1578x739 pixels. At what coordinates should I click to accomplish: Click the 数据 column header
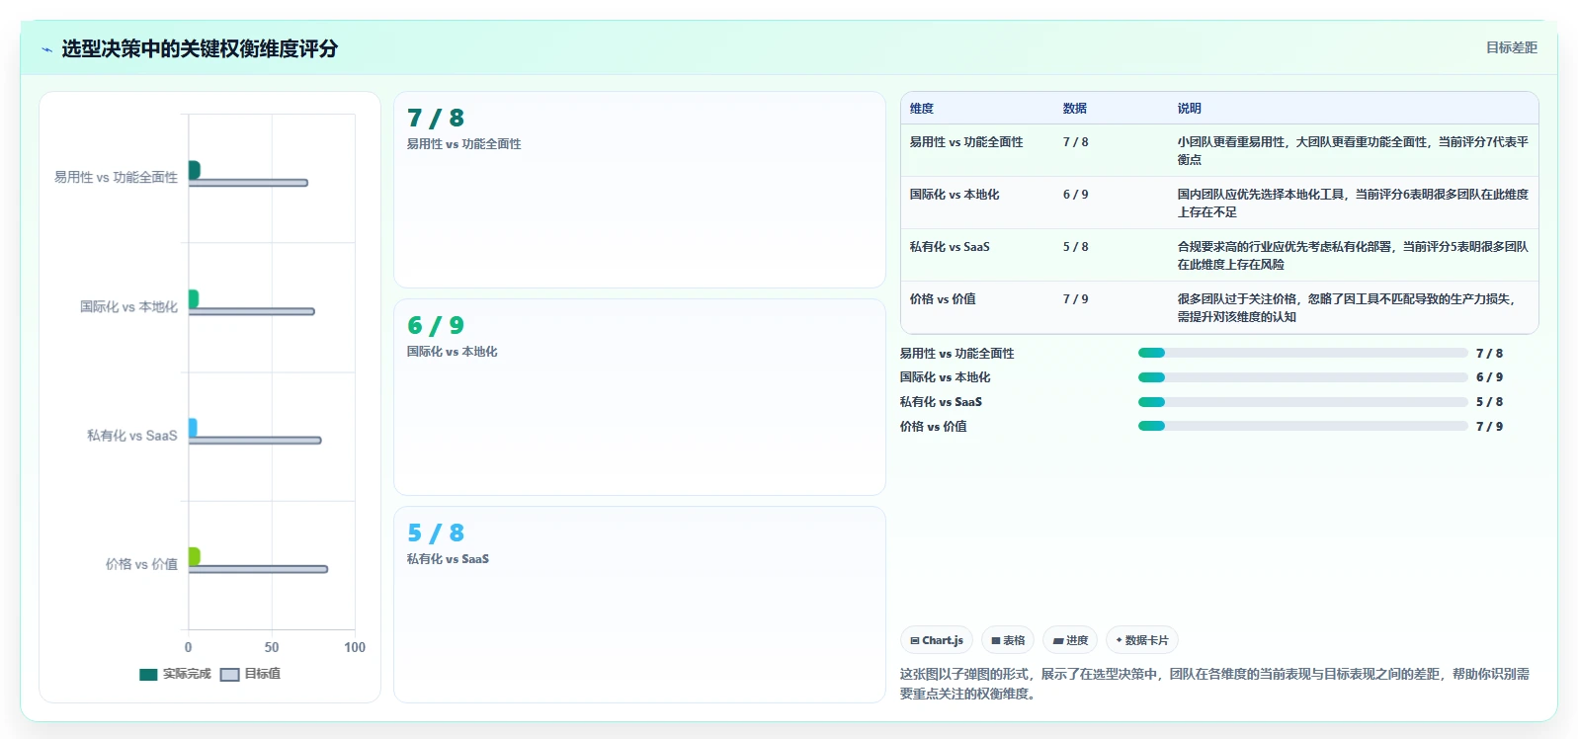pos(1075,109)
